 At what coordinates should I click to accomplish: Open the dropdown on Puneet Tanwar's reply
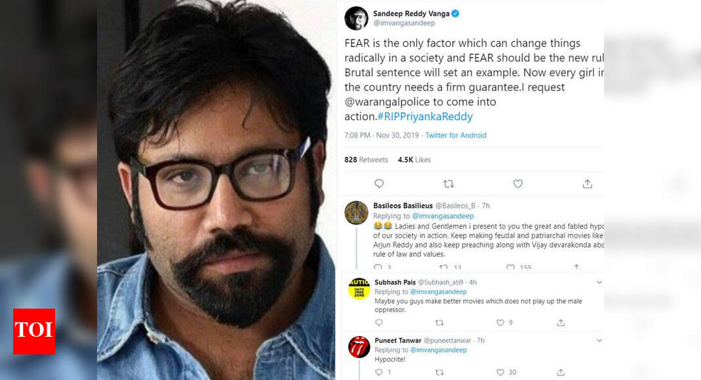click(x=599, y=340)
